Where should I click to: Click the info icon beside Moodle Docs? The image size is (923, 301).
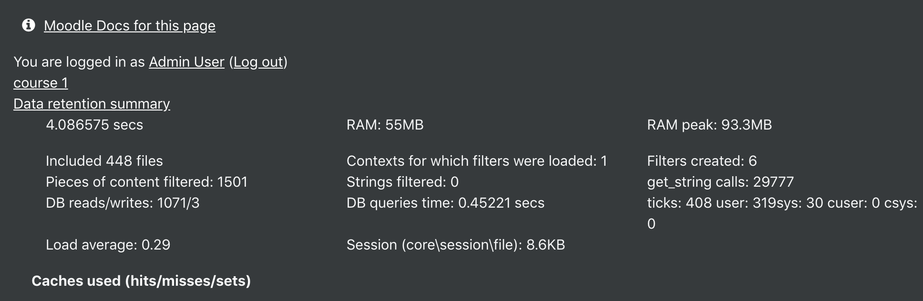(29, 25)
